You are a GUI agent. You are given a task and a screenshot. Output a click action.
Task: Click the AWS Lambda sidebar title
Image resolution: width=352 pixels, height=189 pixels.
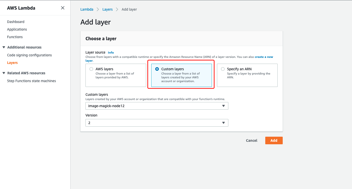pos(21,8)
